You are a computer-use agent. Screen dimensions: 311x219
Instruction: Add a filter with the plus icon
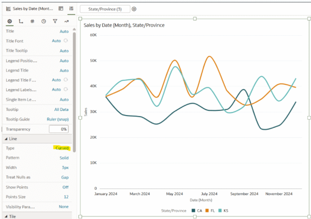tap(134, 9)
